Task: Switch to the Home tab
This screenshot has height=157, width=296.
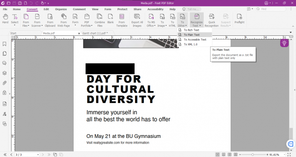Action: click(17, 9)
